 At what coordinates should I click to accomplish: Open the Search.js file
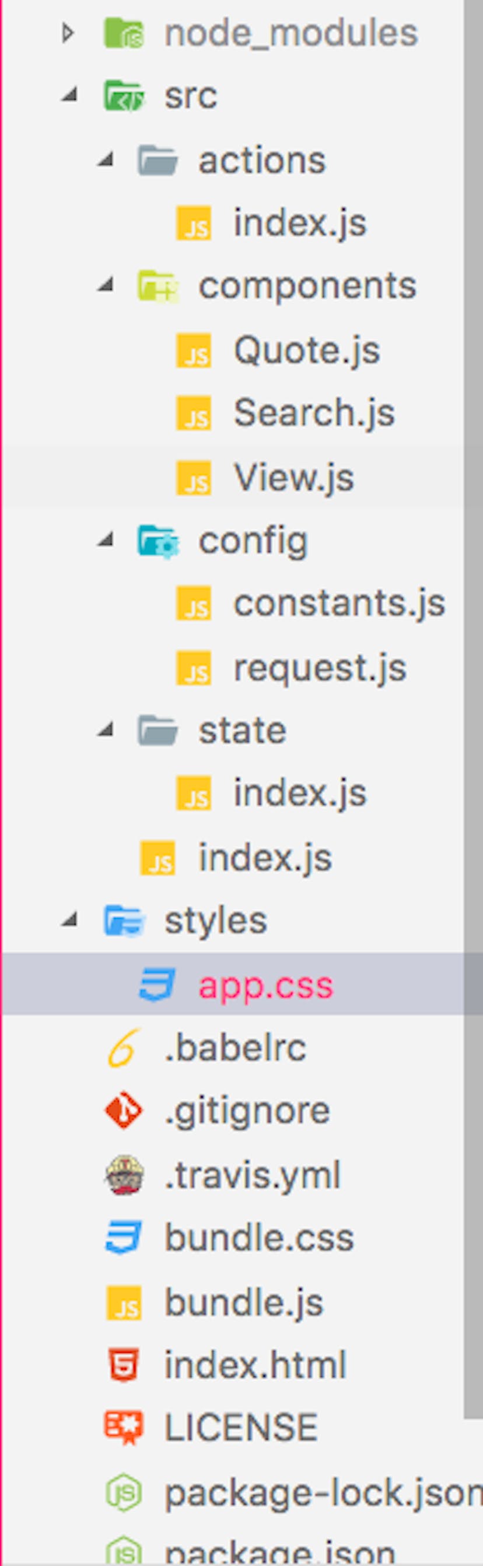point(315,413)
